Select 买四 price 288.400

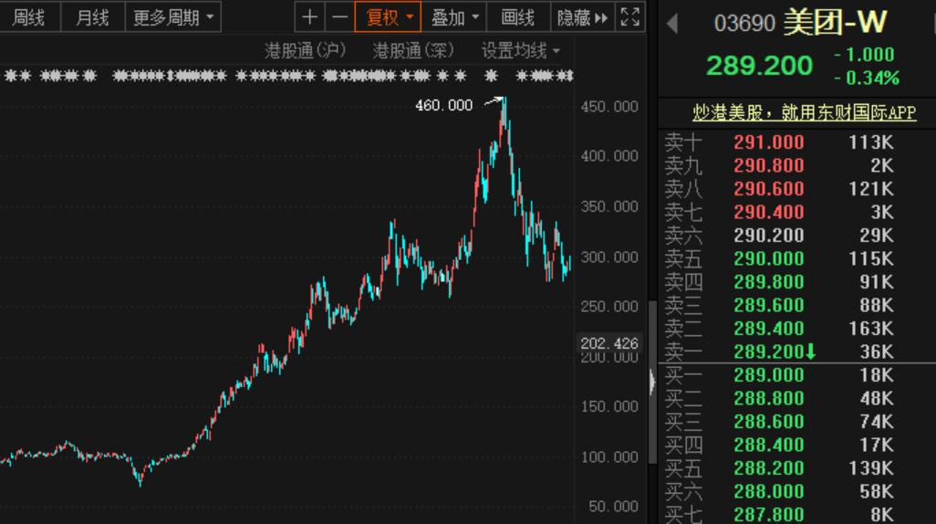coord(769,445)
